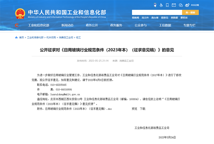Click the national emblem logo
214x144 pixels.
[x=20, y=14]
